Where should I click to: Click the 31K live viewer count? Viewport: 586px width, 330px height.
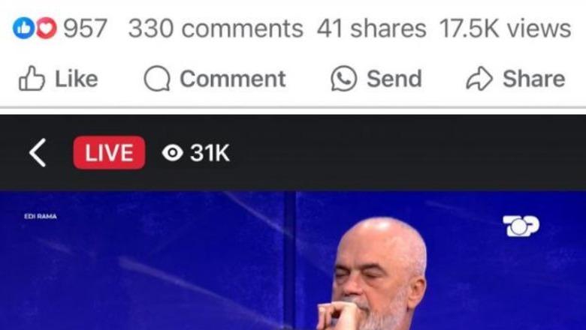click(x=210, y=153)
